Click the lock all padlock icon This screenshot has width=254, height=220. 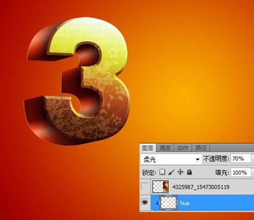[x=189, y=172]
